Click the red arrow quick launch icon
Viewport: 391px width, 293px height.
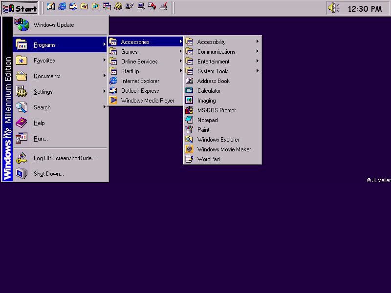[x=152, y=7]
